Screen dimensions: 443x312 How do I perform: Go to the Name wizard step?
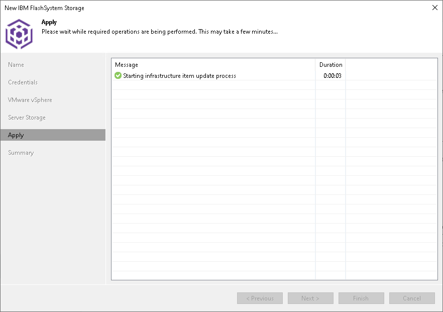tap(16, 65)
